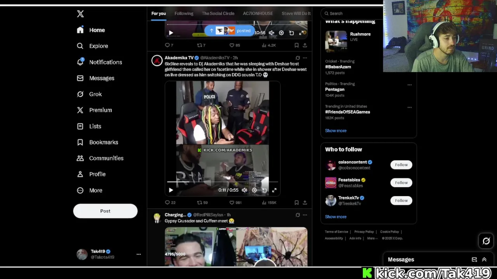Click the Search input field
Image resolution: width=497 pixels, height=279 pixels.
click(x=353, y=14)
